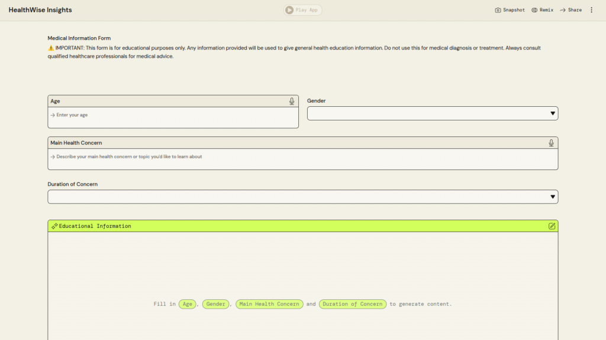Select the green Age chip
Viewport: 606px width, 340px height.
point(188,304)
